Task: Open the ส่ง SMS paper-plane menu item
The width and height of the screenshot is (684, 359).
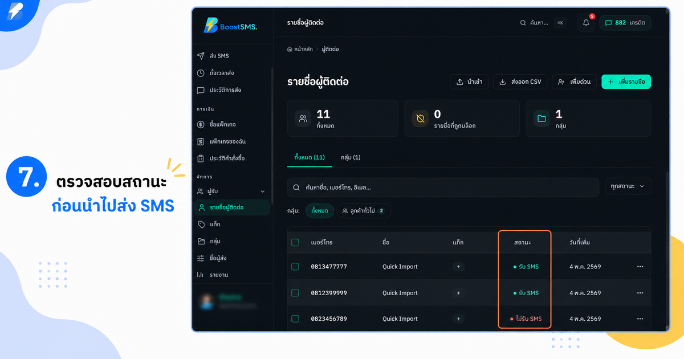Action: click(213, 56)
